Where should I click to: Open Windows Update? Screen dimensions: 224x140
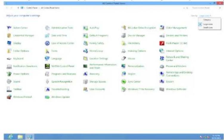pyautogui.click(x=57, y=97)
